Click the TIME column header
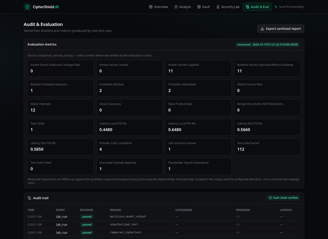This screenshot has height=239, width=328. (x=31, y=210)
